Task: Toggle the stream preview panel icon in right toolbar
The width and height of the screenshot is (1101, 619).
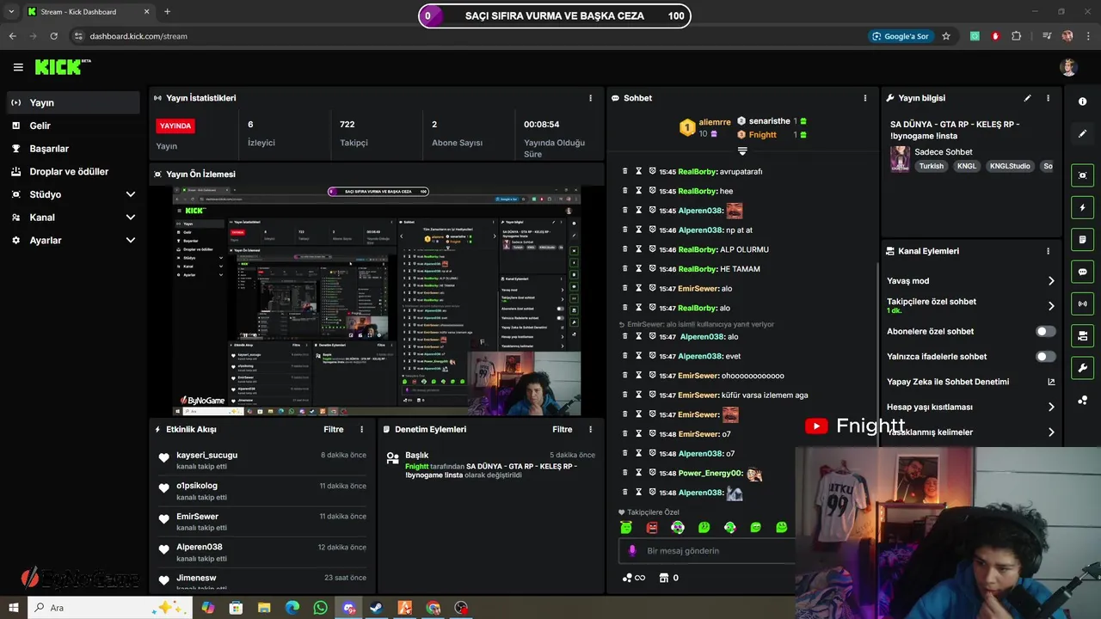Action: (x=1082, y=175)
